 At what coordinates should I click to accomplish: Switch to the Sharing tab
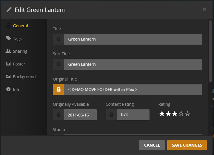(x=17, y=51)
